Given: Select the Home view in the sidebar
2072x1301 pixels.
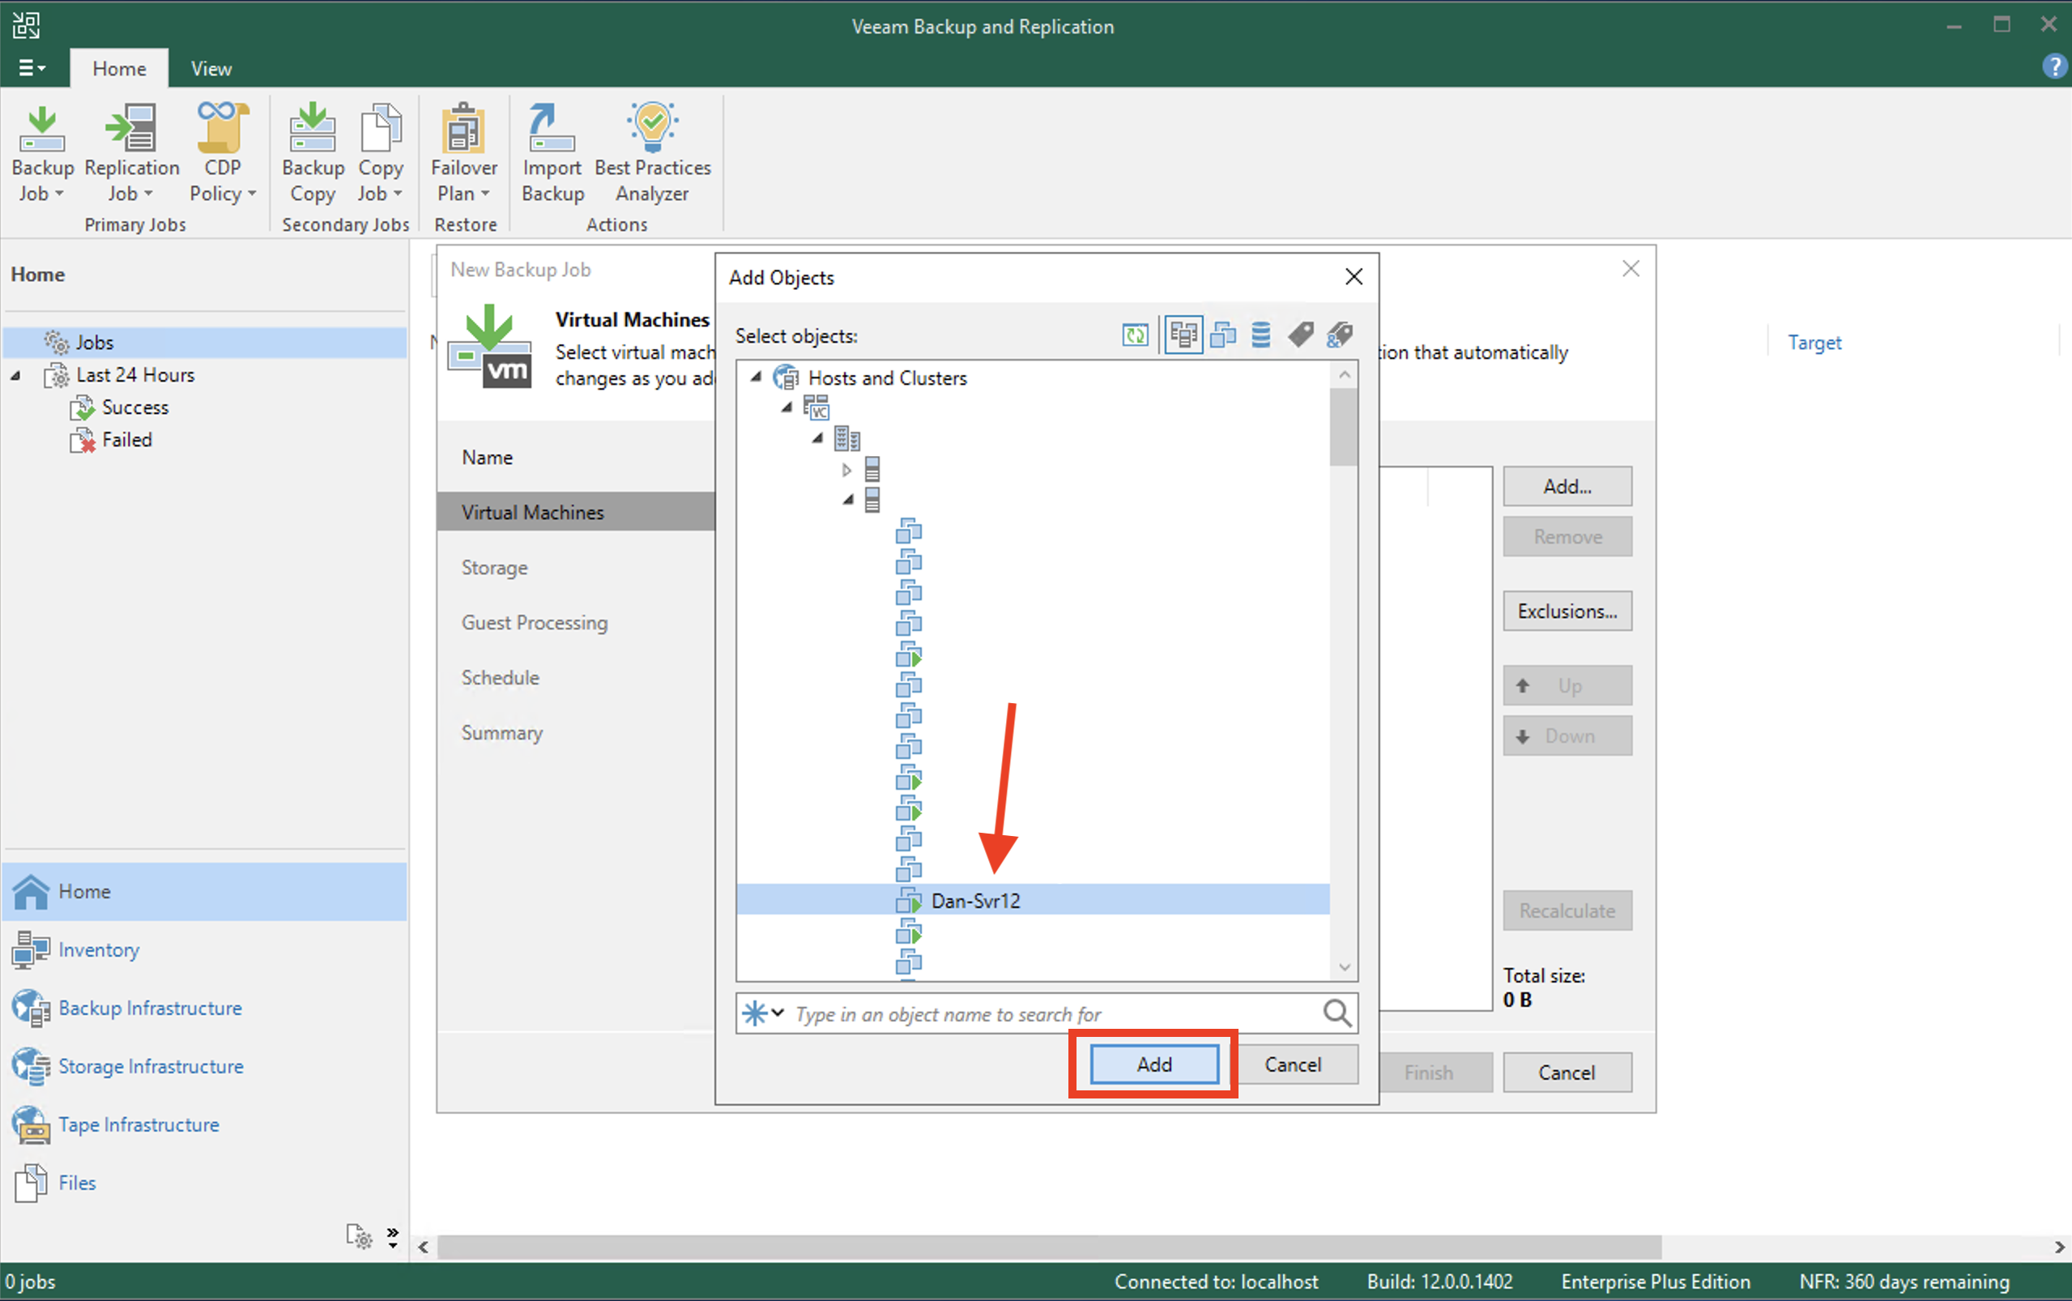Looking at the screenshot, I should pyautogui.click(x=205, y=891).
